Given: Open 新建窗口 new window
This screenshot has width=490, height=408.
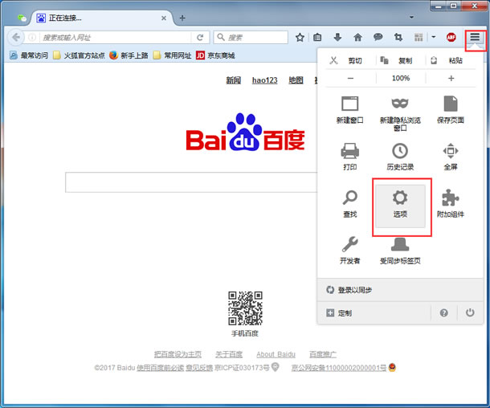Looking at the screenshot, I should click(350, 110).
